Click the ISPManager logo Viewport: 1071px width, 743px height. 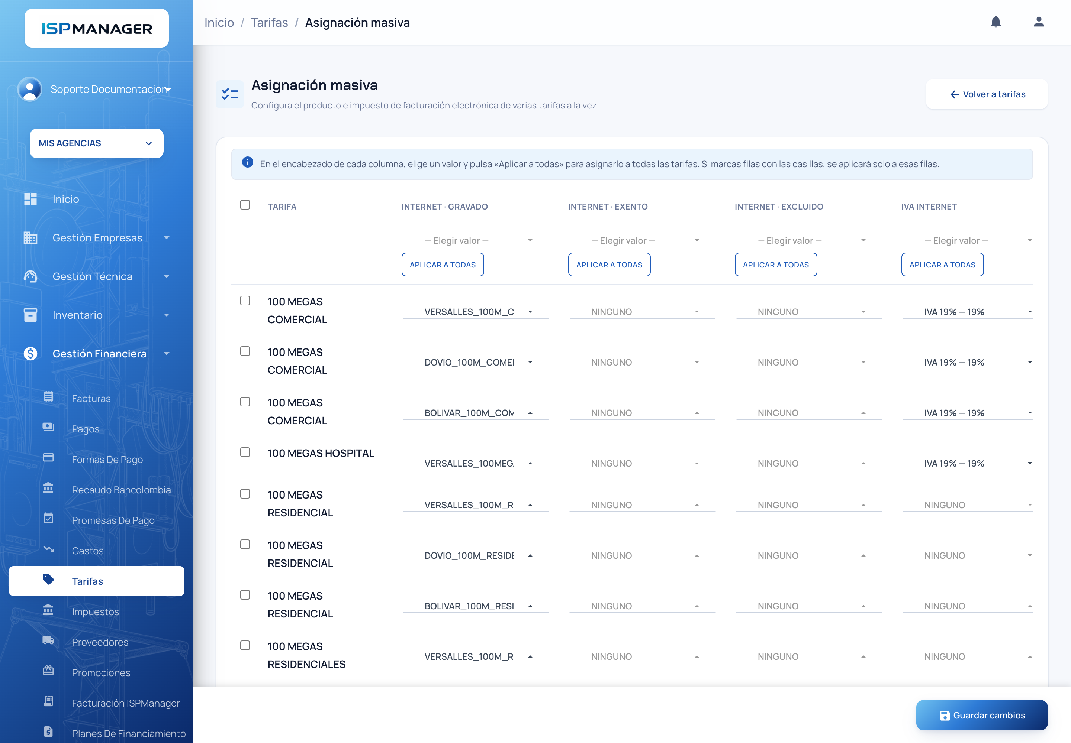pos(96,28)
